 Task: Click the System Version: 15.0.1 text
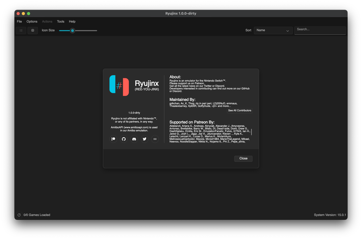pyautogui.click(x=330, y=215)
